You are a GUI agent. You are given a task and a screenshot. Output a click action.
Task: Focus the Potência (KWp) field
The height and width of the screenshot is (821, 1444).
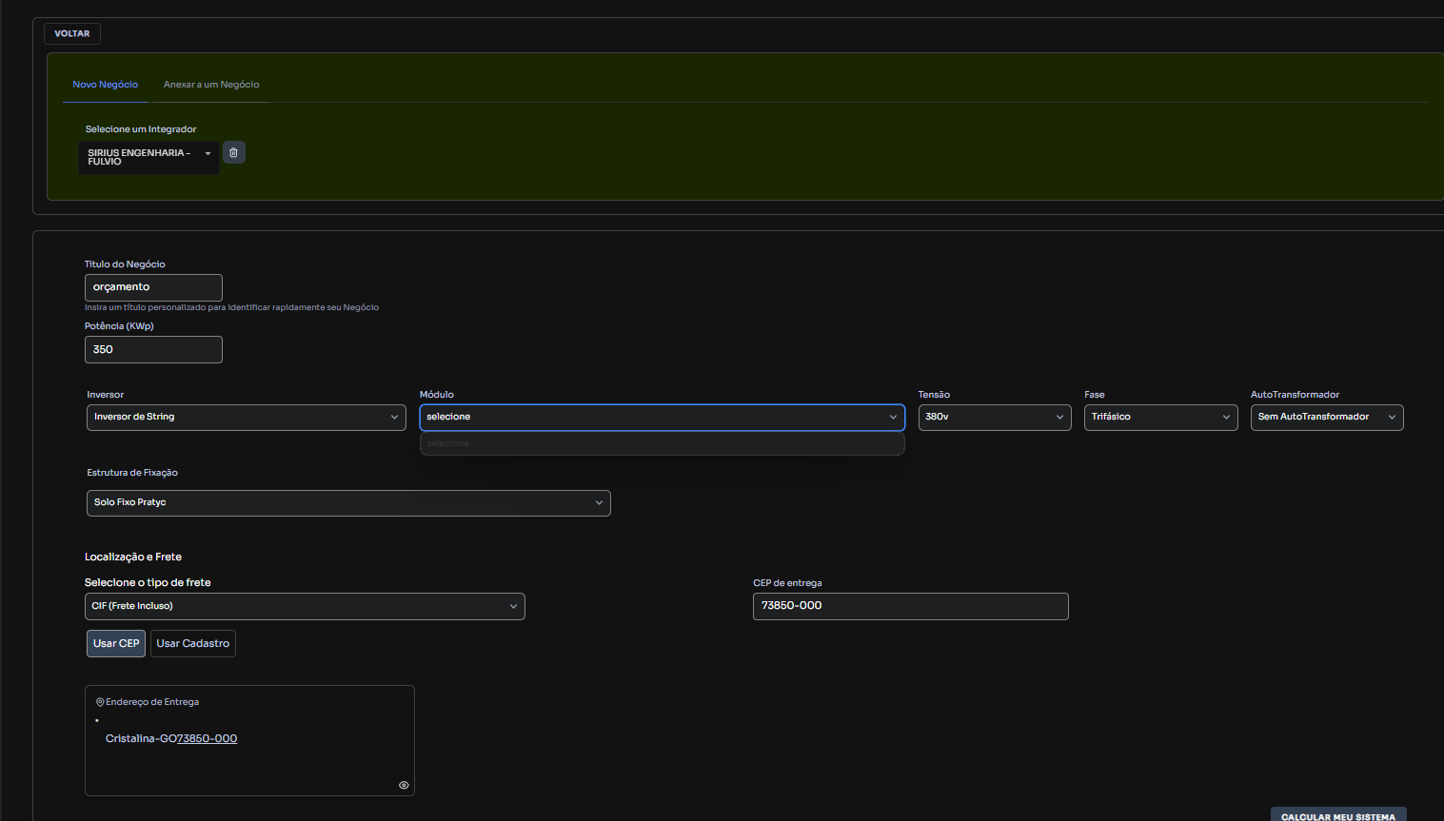153,349
